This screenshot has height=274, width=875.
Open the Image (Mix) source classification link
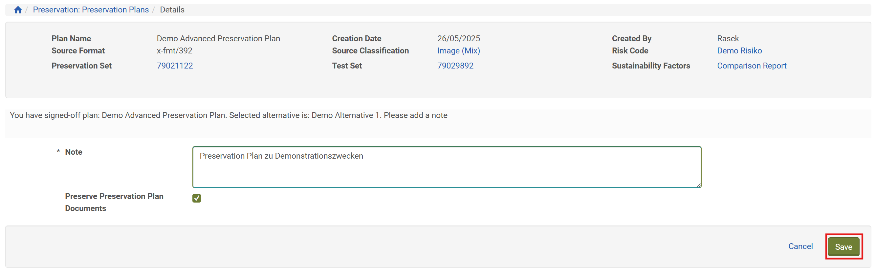(x=458, y=51)
